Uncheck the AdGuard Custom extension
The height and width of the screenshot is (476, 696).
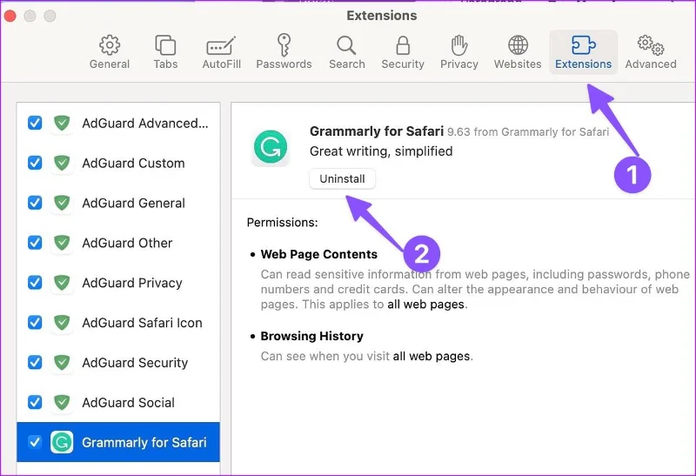tap(35, 163)
